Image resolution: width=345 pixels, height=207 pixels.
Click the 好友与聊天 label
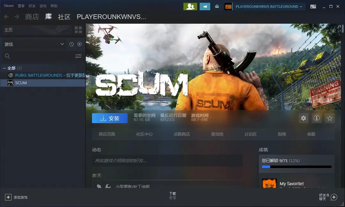coord(324,197)
